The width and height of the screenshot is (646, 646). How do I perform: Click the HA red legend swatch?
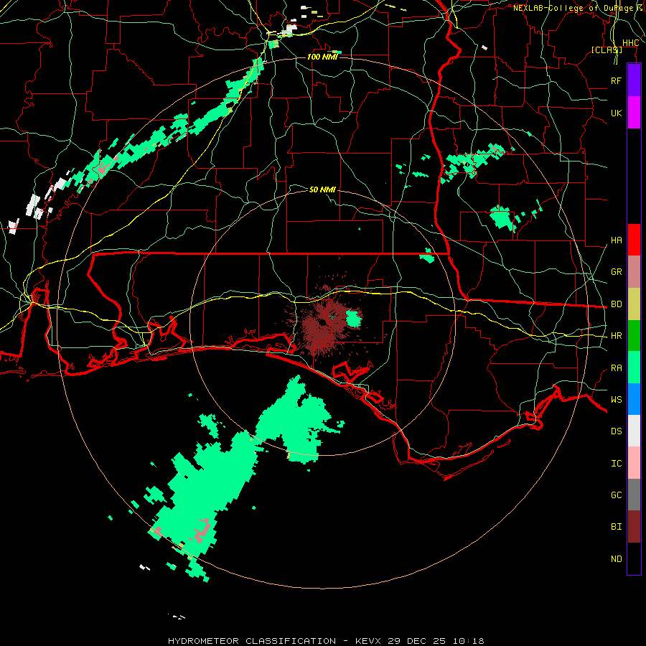634,240
